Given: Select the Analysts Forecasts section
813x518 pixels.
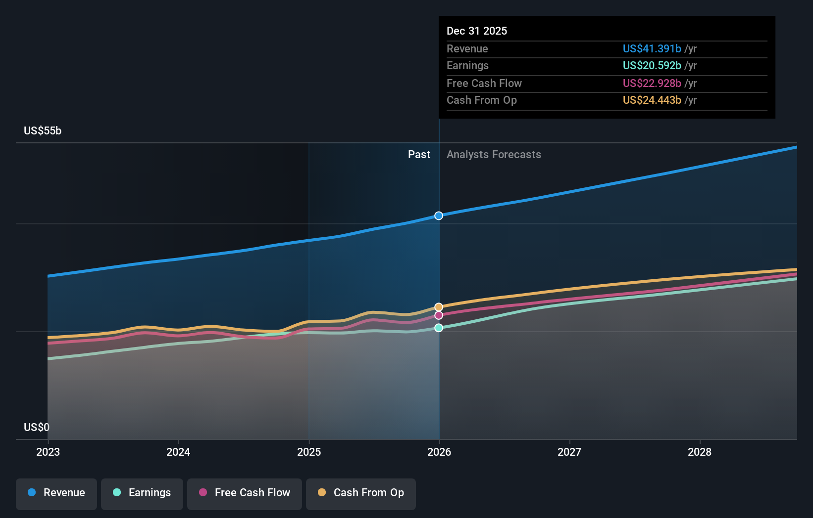Looking at the screenshot, I should click(x=493, y=154).
